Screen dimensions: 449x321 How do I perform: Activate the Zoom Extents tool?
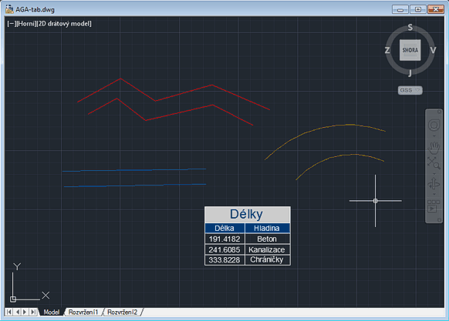(x=434, y=162)
